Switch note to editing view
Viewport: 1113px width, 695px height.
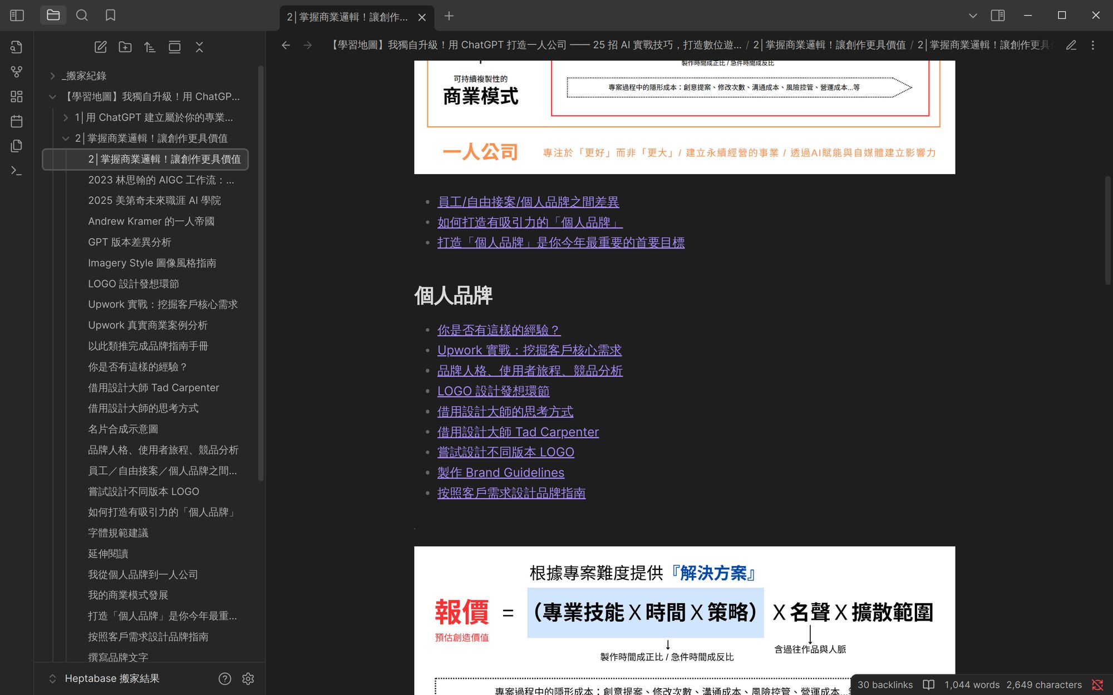1071,45
